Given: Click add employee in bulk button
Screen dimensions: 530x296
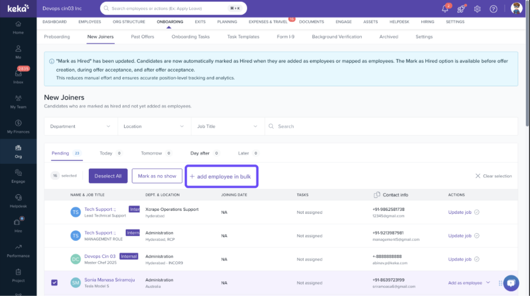Looking at the screenshot, I should pos(221,177).
